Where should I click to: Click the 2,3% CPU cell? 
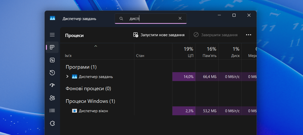[184, 111]
